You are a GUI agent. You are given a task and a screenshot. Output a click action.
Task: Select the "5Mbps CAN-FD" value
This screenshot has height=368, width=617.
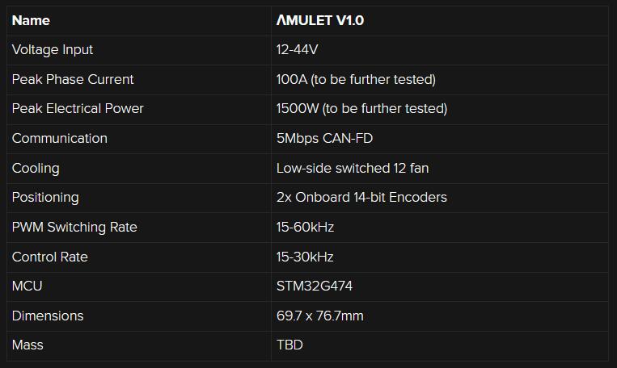pyautogui.click(x=324, y=138)
